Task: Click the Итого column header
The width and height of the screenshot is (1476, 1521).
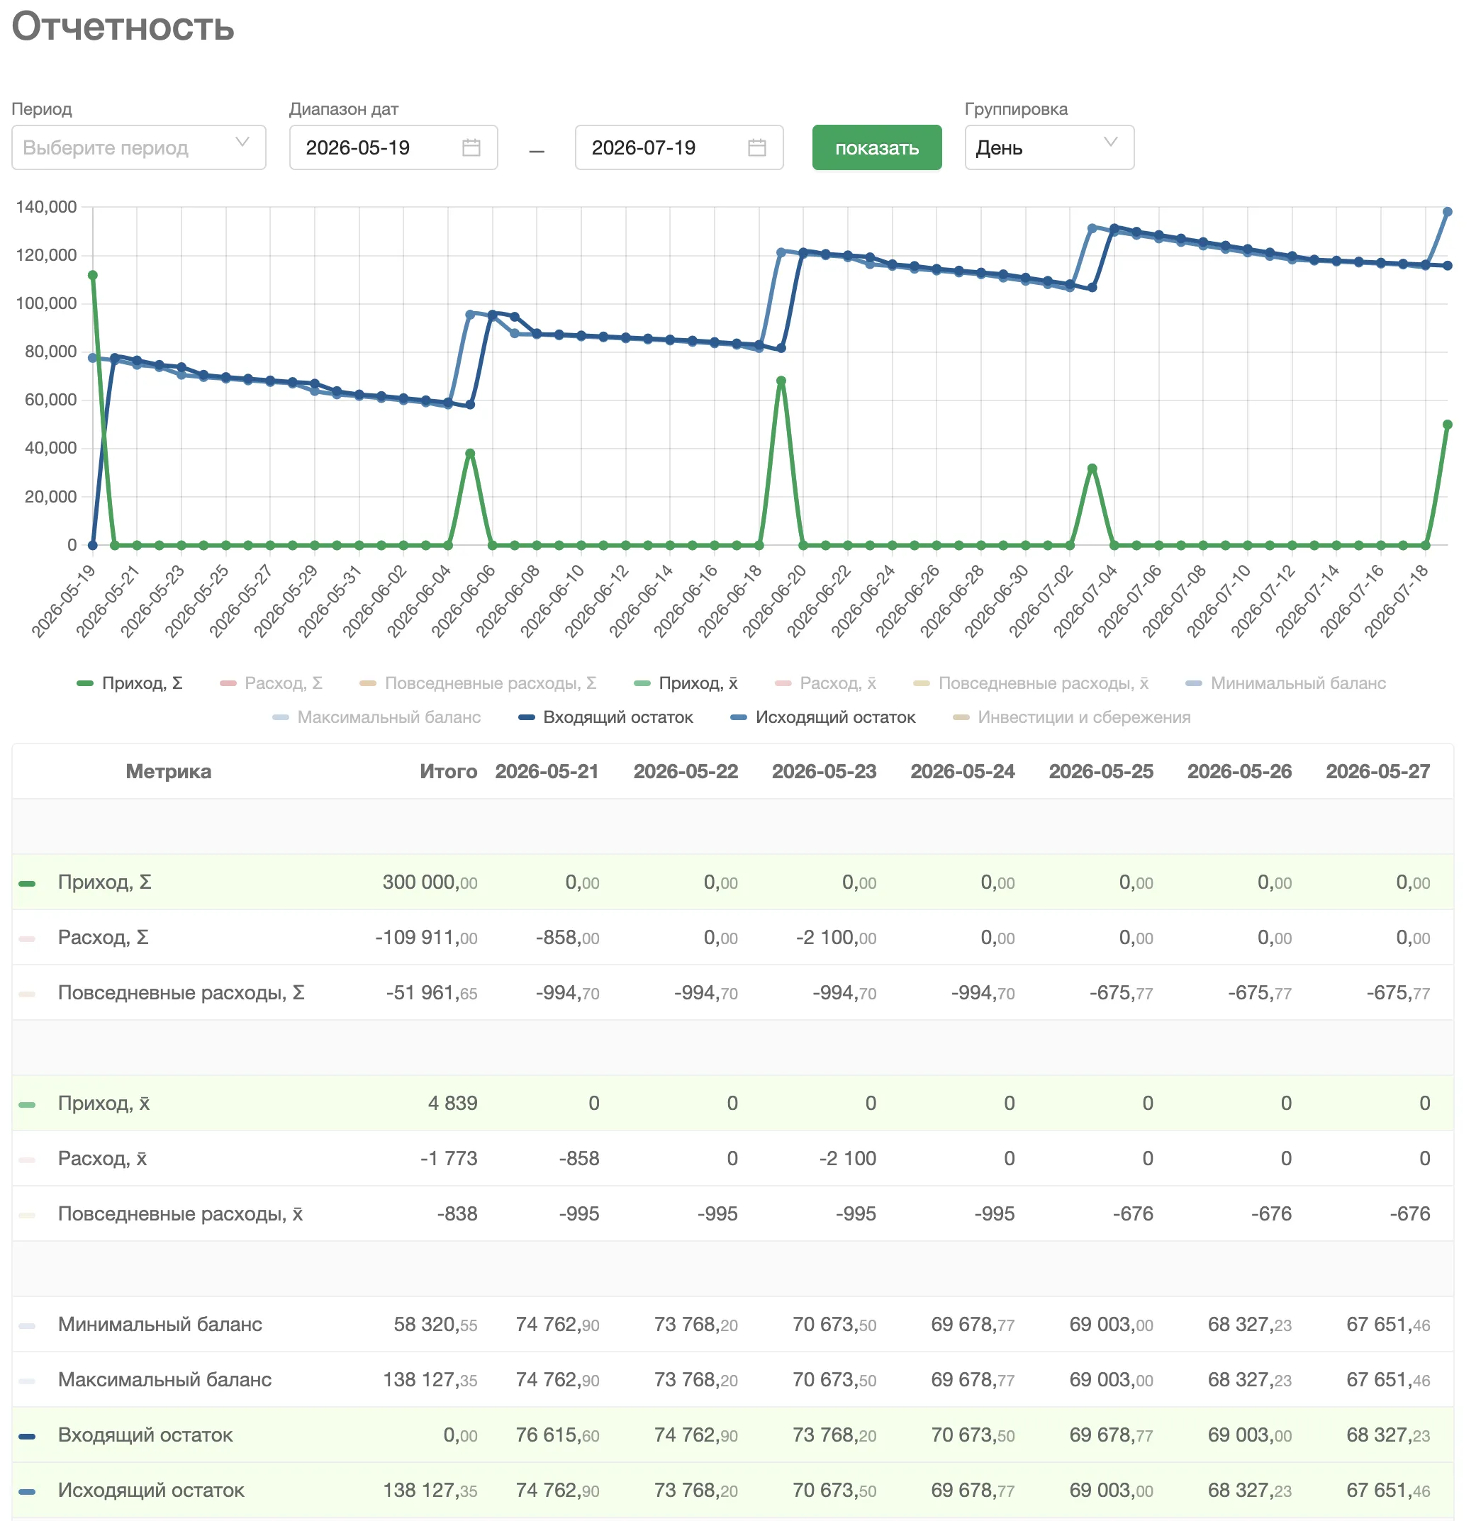Action: (x=448, y=771)
